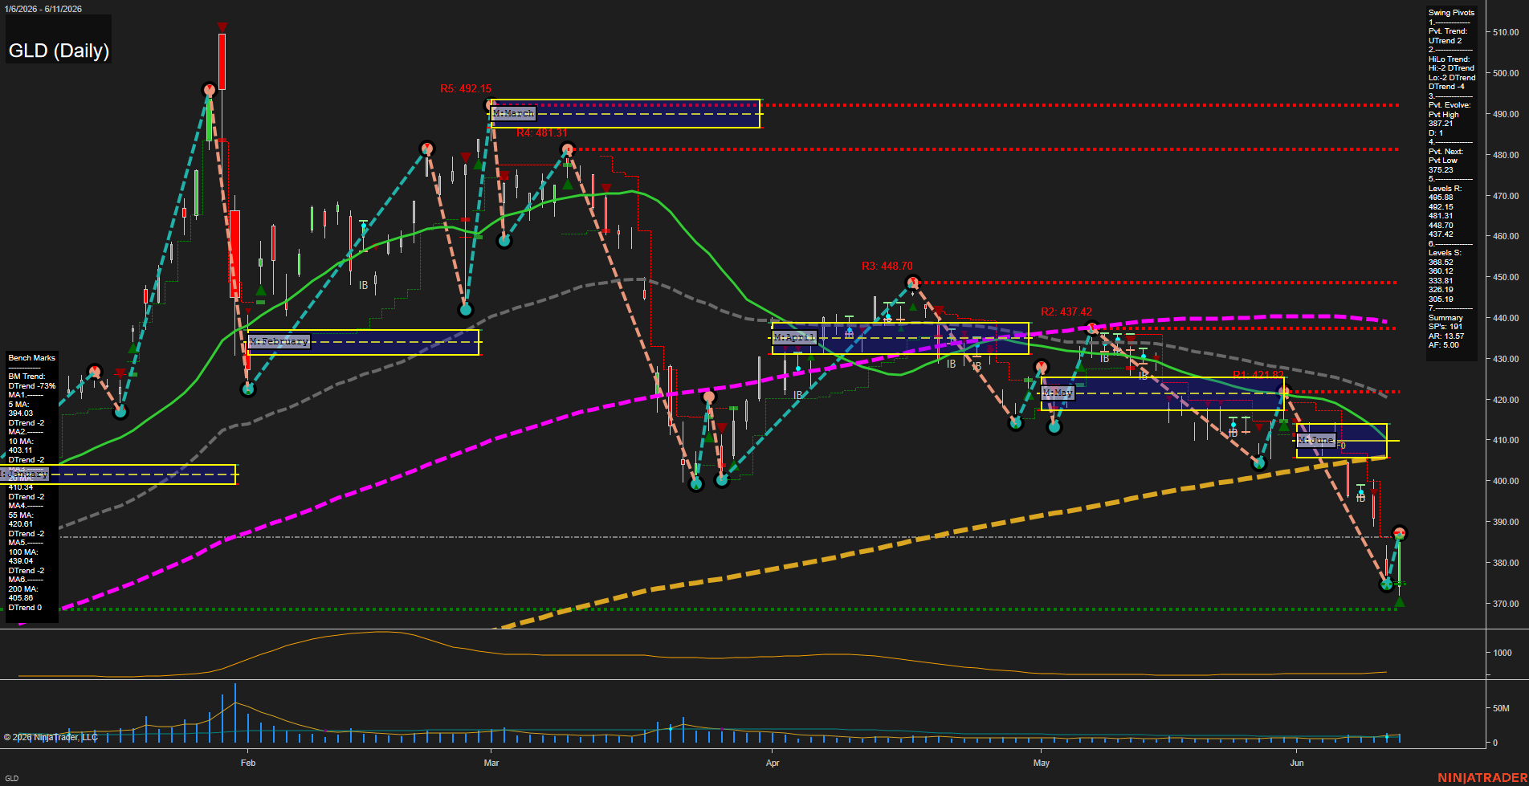Click the 375.23 pivot low value

click(1441, 169)
